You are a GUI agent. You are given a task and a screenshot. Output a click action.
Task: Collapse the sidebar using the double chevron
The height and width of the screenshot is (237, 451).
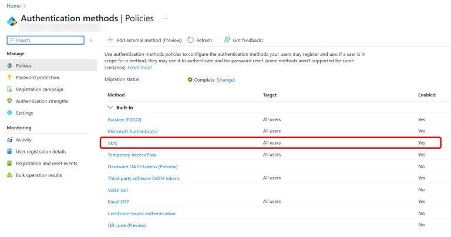point(91,41)
